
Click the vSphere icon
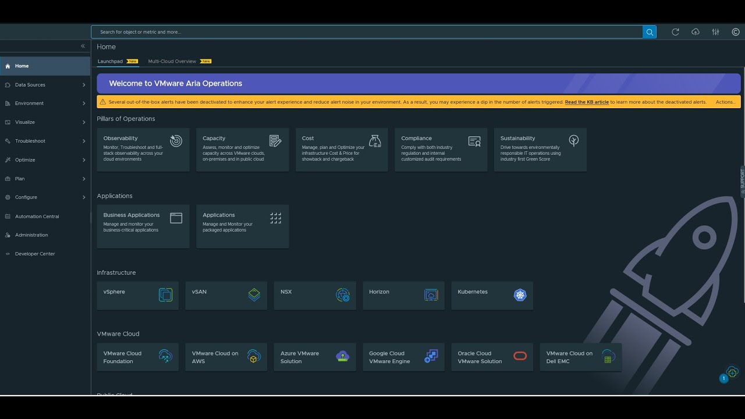(165, 294)
